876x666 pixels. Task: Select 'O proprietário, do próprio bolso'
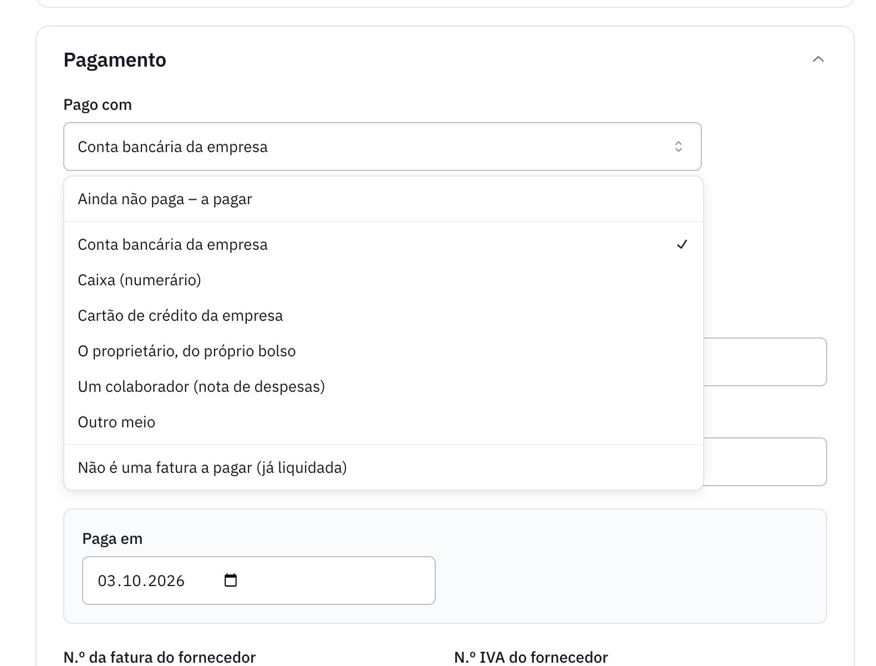[x=384, y=351]
